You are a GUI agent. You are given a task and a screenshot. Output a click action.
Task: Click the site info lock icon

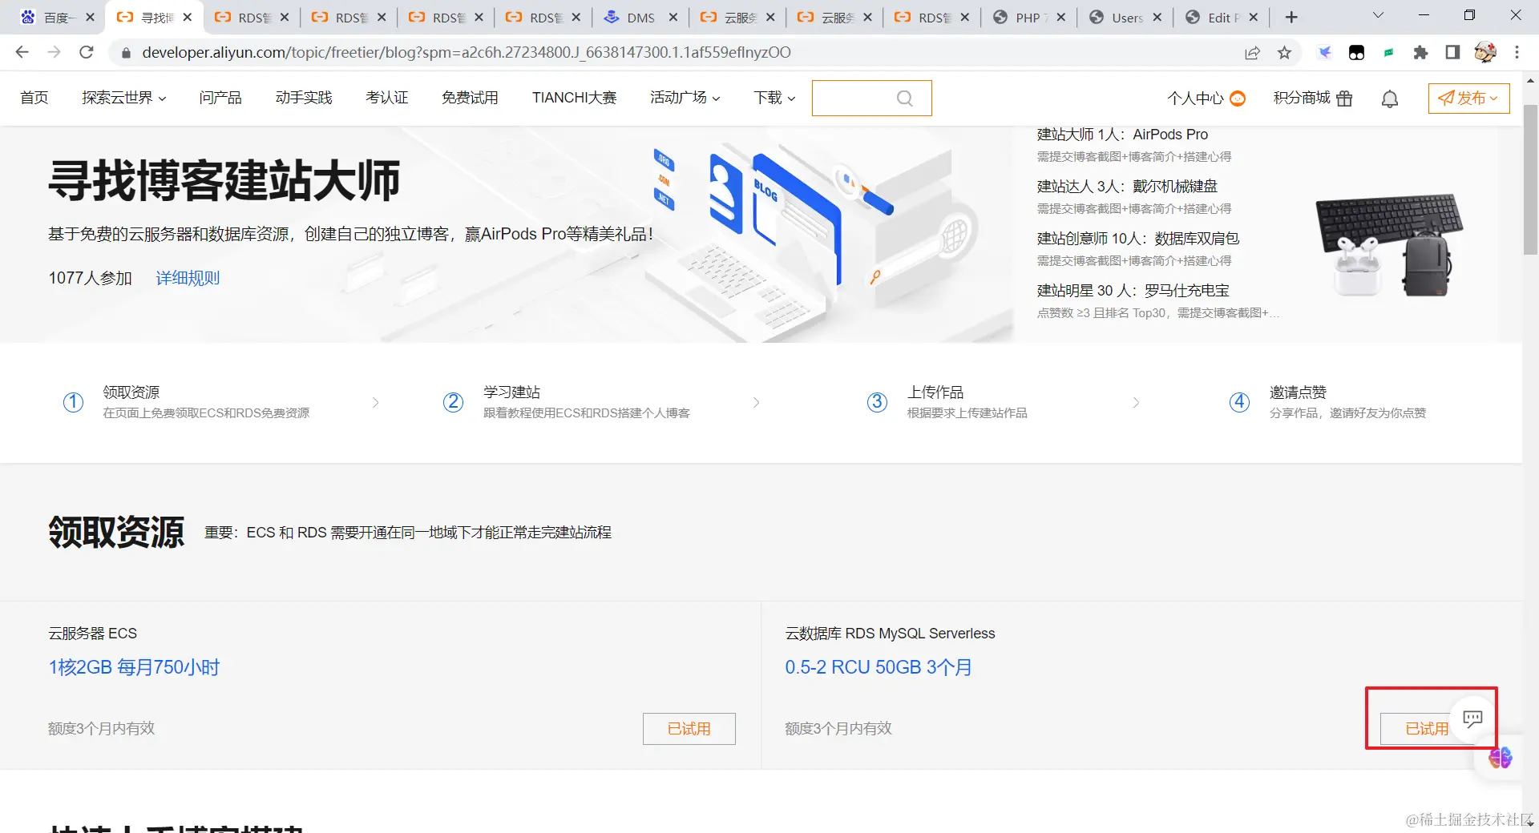pyautogui.click(x=125, y=53)
